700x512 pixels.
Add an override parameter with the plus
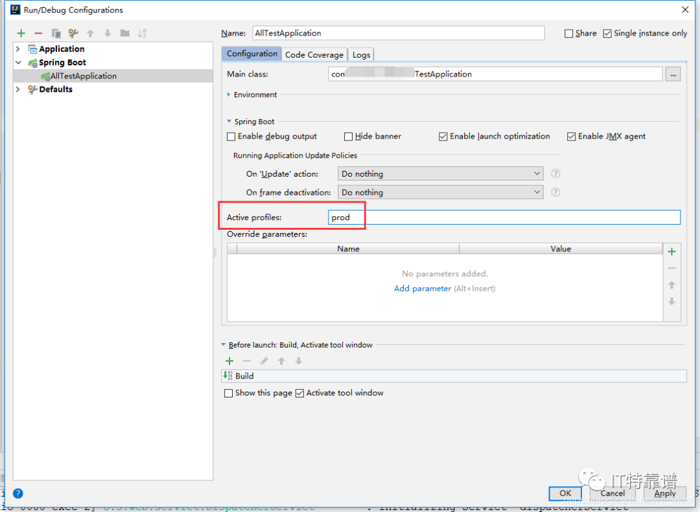(671, 252)
